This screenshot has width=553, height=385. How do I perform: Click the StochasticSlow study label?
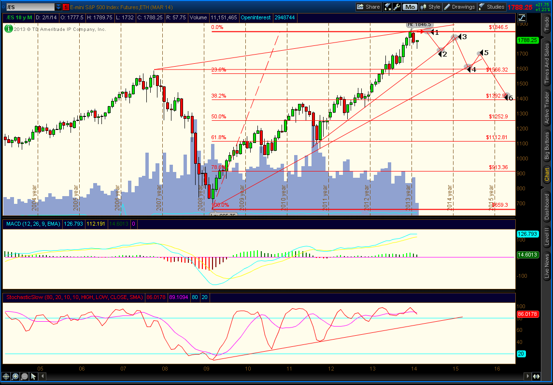coord(74,297)
